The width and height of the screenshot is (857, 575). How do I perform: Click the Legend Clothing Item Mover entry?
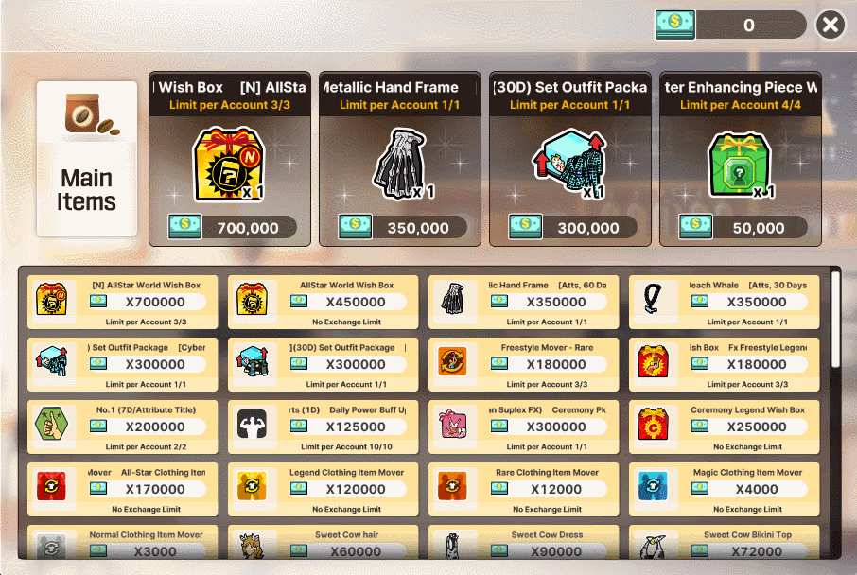tap(323, 489)
